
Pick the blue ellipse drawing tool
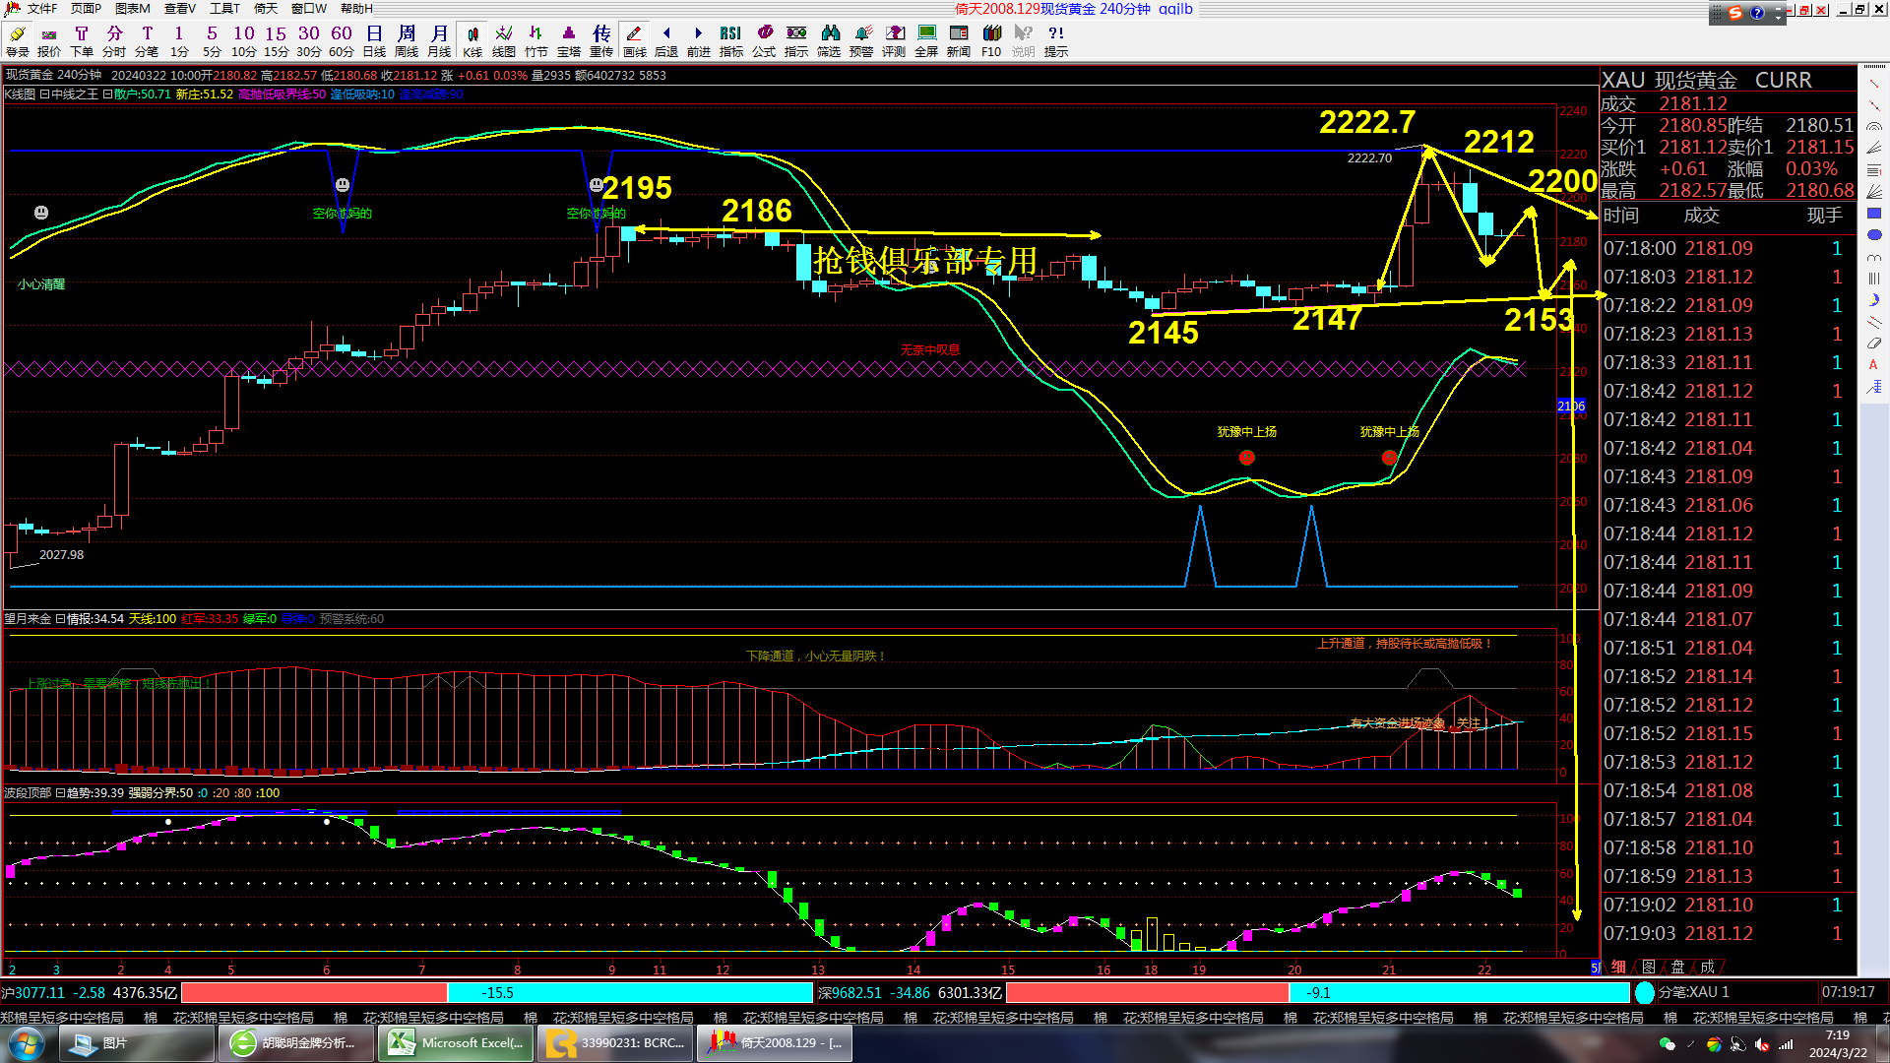tap(1873, 235)
